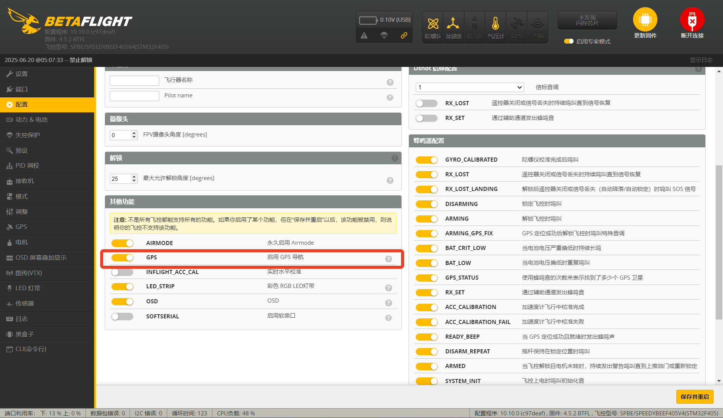Open Power & Battery tab
Screen dimensions: 723x418
(x=47, y=120)
